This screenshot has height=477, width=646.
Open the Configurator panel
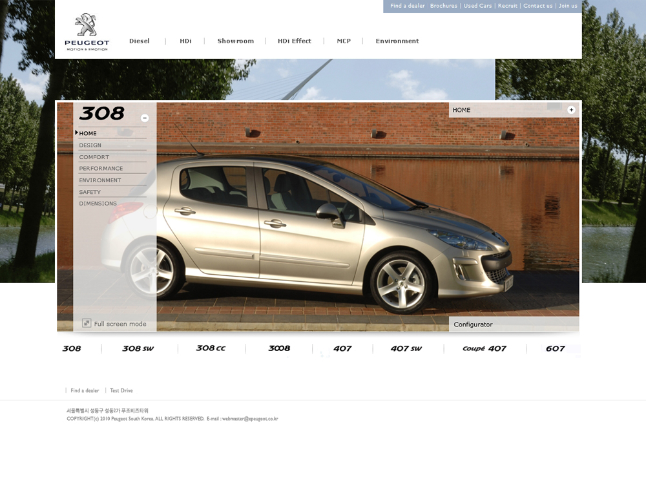[473, 324]
